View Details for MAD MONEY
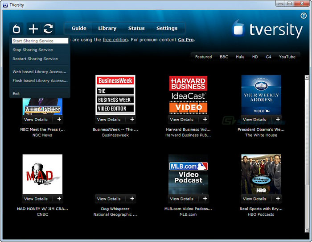This screenshot has height=242, width=312. coord(36,199)
